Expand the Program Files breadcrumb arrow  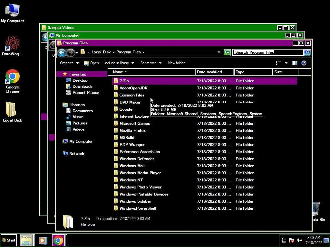(x=143, y=52)
